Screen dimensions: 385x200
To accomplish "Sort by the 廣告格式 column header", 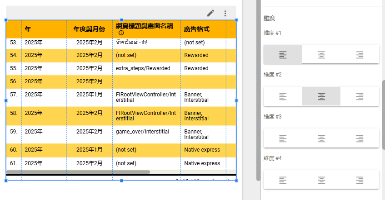I will (x=197, y=29).
